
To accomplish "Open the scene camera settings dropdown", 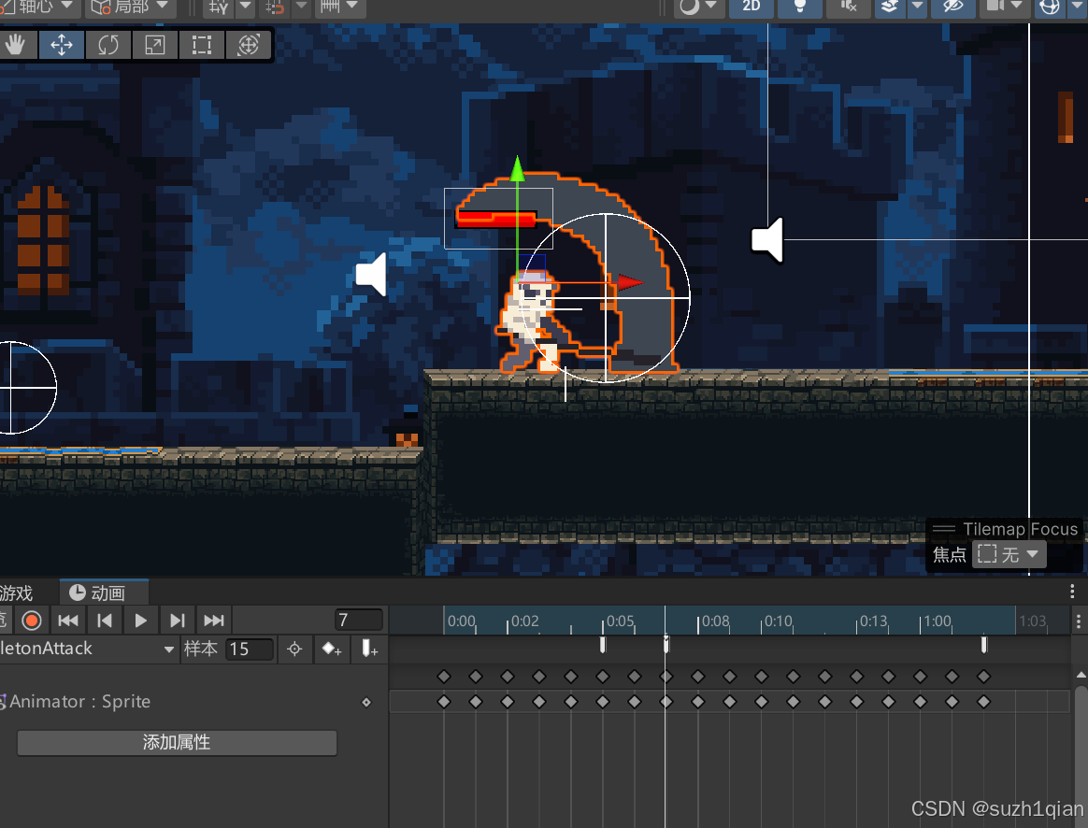I will pos(1004,7).
